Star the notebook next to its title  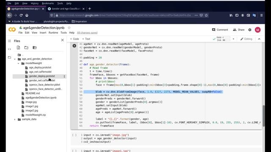click(x=69, y=28)
